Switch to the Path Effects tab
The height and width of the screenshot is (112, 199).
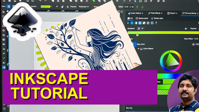[x=155, y=13]
